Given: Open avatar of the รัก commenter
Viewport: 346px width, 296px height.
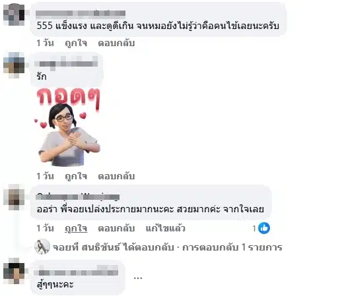Looking at the screenshot, I should coord(14,65).
